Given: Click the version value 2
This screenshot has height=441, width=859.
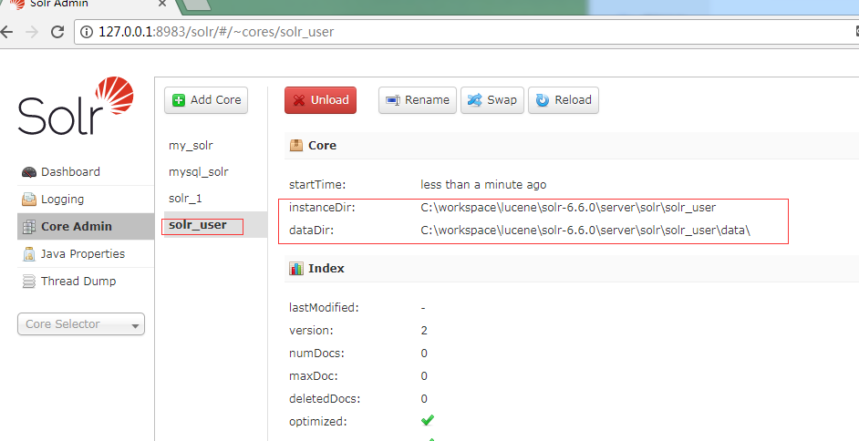Looking at the screenshot, I should click(x=424, y=331).
